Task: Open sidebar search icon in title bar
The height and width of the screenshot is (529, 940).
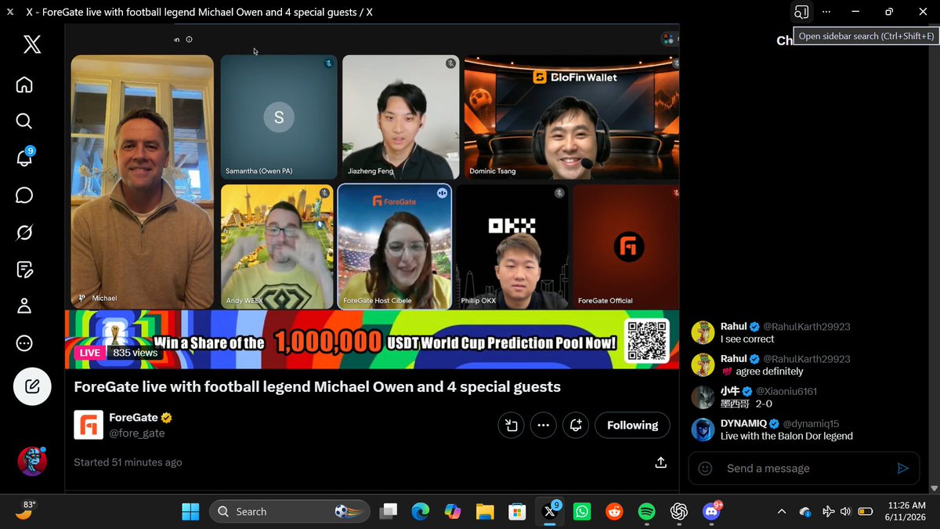Action: [x=801, y=12]
